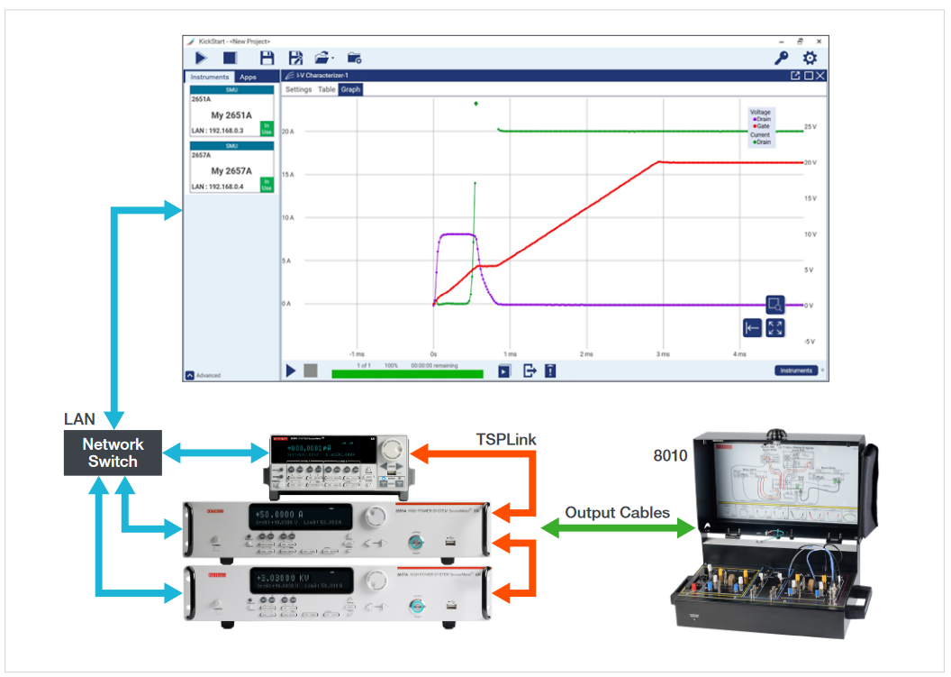Click the Save project floppy icon
The height and width of the screenshot is (677, 951).
[x=267, y=58]
